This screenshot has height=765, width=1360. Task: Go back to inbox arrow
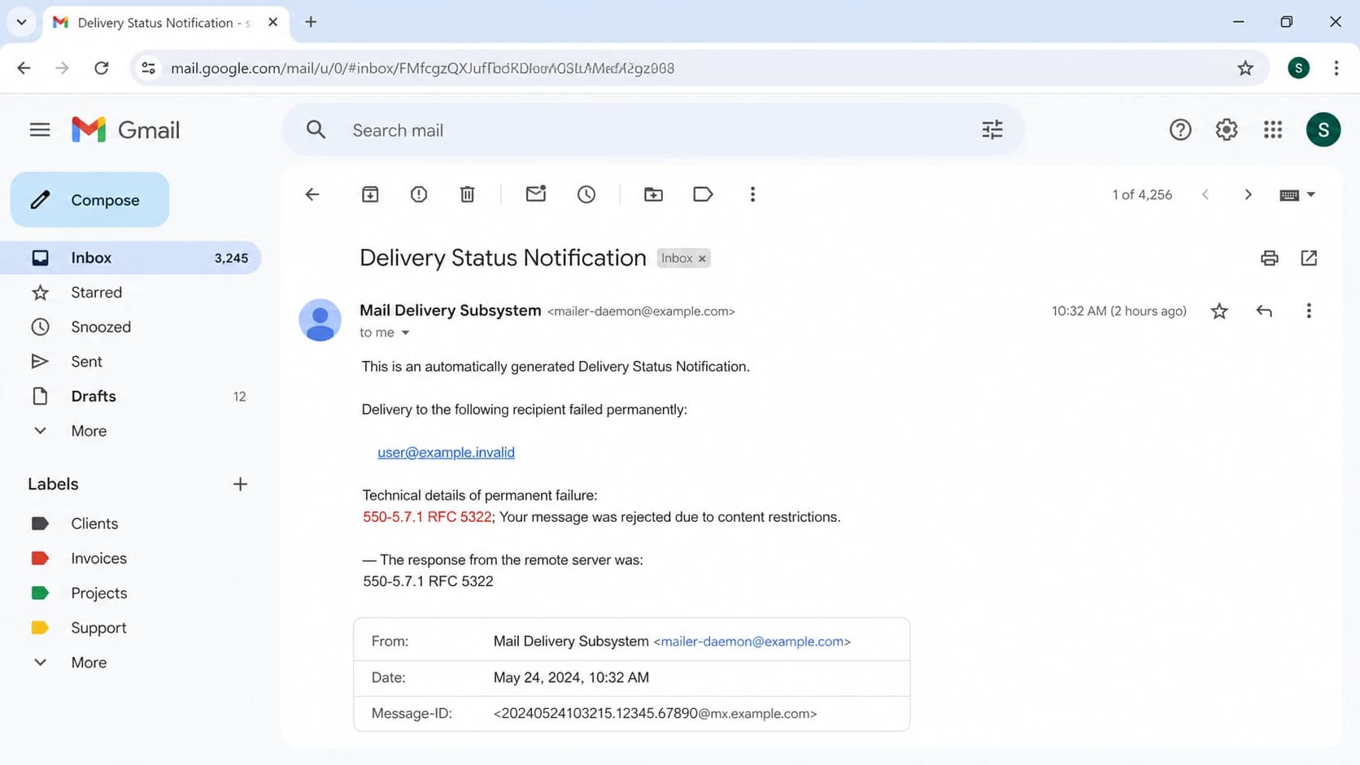coord(312,194)
